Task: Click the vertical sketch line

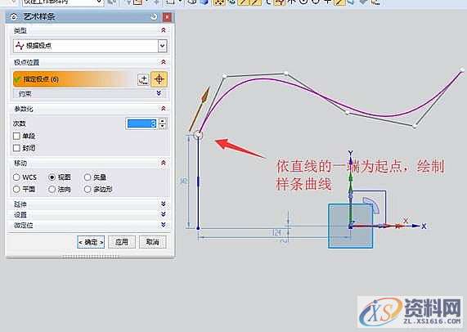Action: [x=199, y=182]
